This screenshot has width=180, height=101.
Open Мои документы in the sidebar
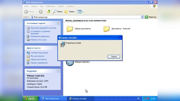37,56
